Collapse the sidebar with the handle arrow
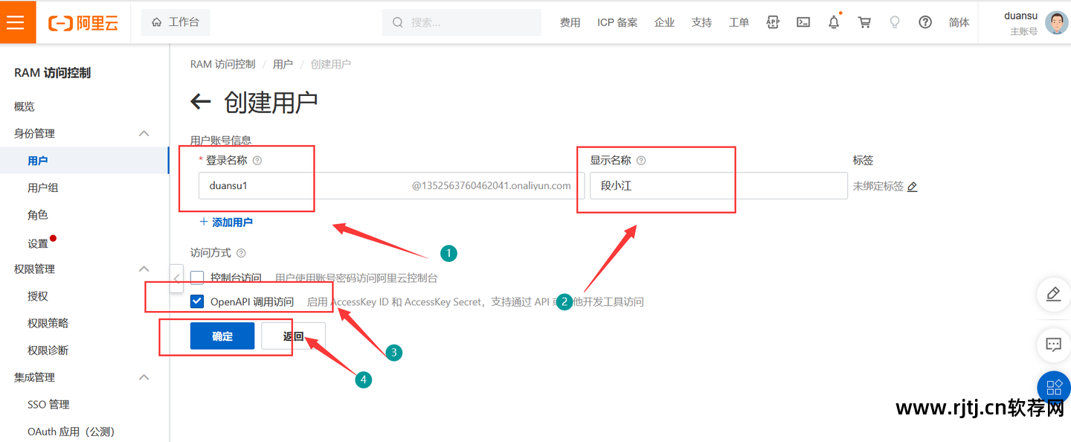Viewport: 1071px width, 442px height. tap(176, 278)
